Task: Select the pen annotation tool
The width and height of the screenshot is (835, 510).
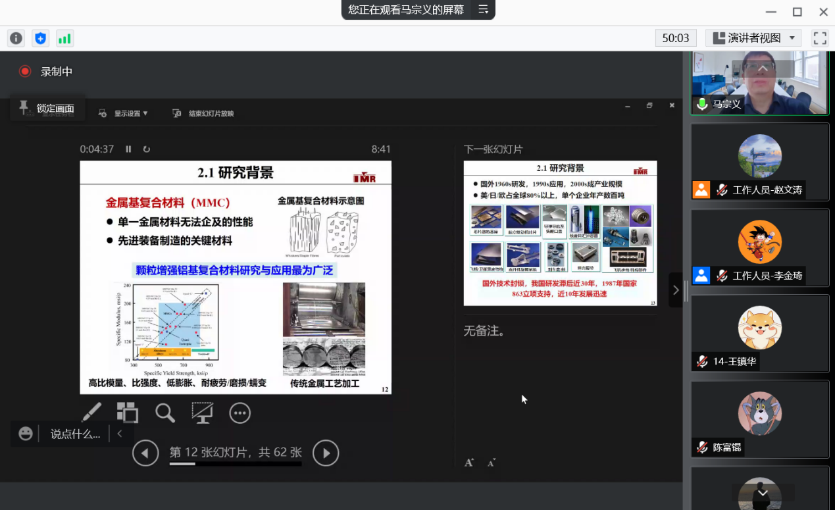Action: (91, 413)
